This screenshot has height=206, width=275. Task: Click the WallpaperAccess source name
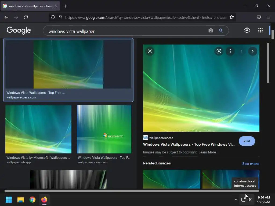(161, 138)
